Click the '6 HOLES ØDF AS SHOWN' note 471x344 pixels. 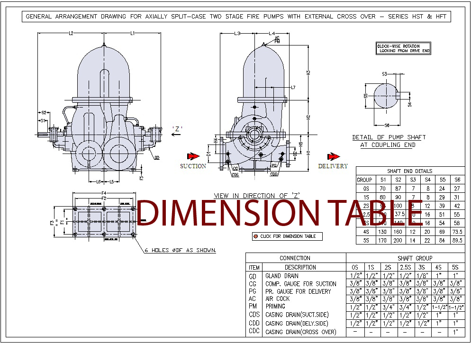point(181,250)
